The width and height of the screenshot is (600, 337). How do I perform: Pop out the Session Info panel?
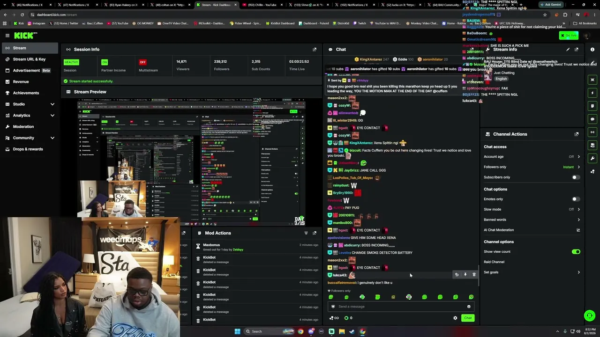pos(315,49)
